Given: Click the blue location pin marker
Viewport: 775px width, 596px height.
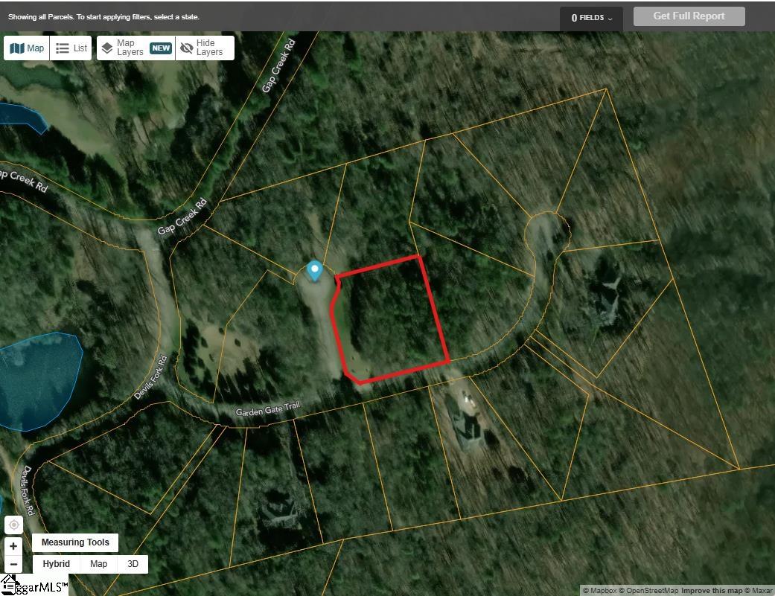Looking at the screenshot, I should [314, 271].
